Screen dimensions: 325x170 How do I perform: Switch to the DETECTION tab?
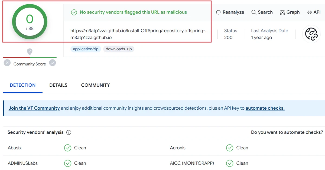[x=23, y=85]
